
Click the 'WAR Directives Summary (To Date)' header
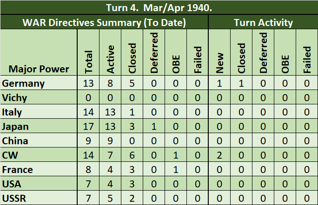[104, 22]
